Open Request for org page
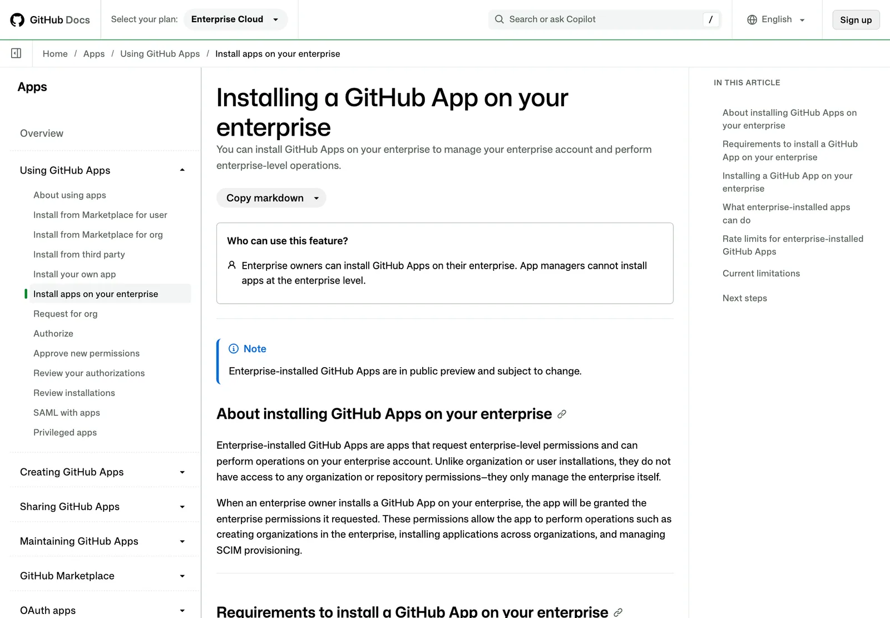 pyautogui.click(x=65, y=314)
